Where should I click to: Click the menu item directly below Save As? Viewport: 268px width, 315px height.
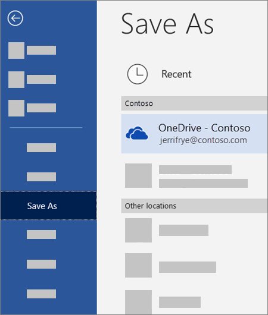coord(42,234)
